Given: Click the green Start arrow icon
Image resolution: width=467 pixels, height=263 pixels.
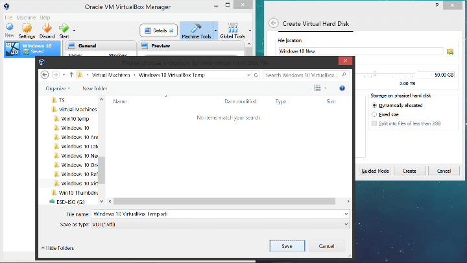Looking at the screenshot, I should click(x=64, y=28).
